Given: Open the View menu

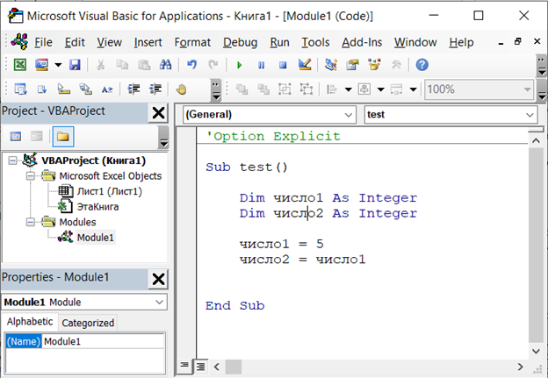Looking at the screenshot, I should tap(110, 42).
